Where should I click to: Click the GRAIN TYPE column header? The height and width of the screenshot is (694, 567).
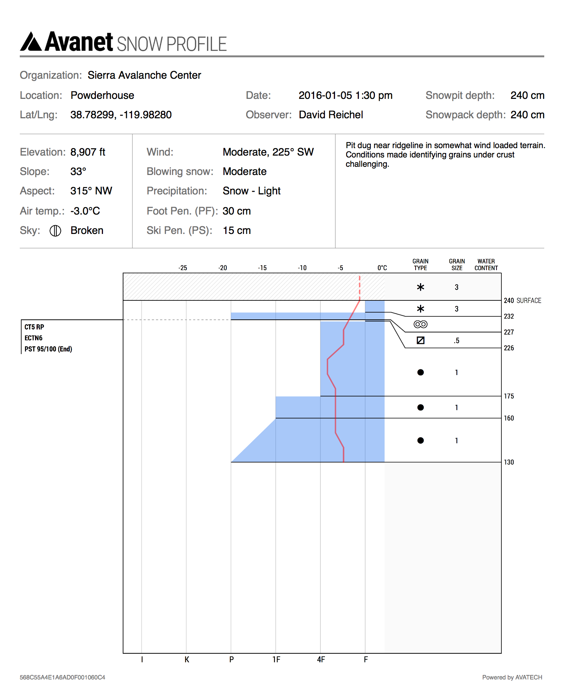420,265
